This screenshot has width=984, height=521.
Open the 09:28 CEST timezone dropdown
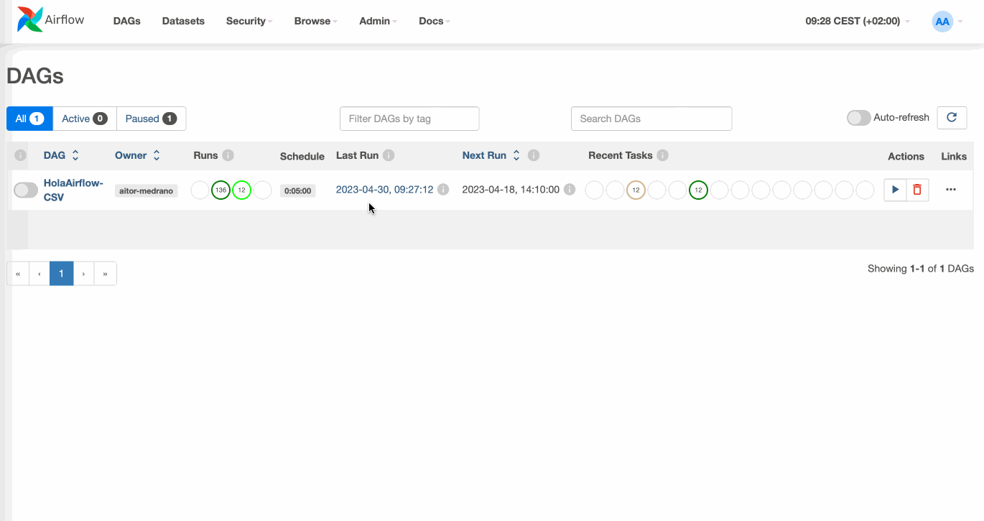[858, 22]
